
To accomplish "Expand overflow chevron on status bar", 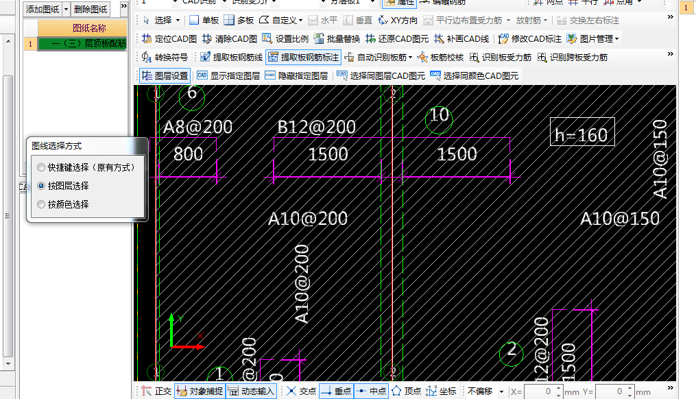I will pos(670,387).
